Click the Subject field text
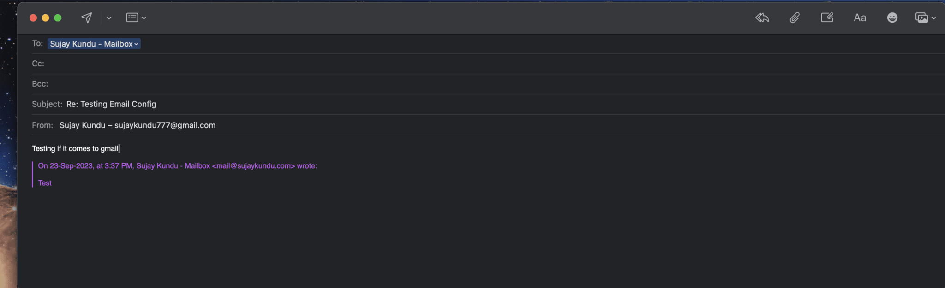The width and height of the screenshot is (945, 288). [111, 104]
